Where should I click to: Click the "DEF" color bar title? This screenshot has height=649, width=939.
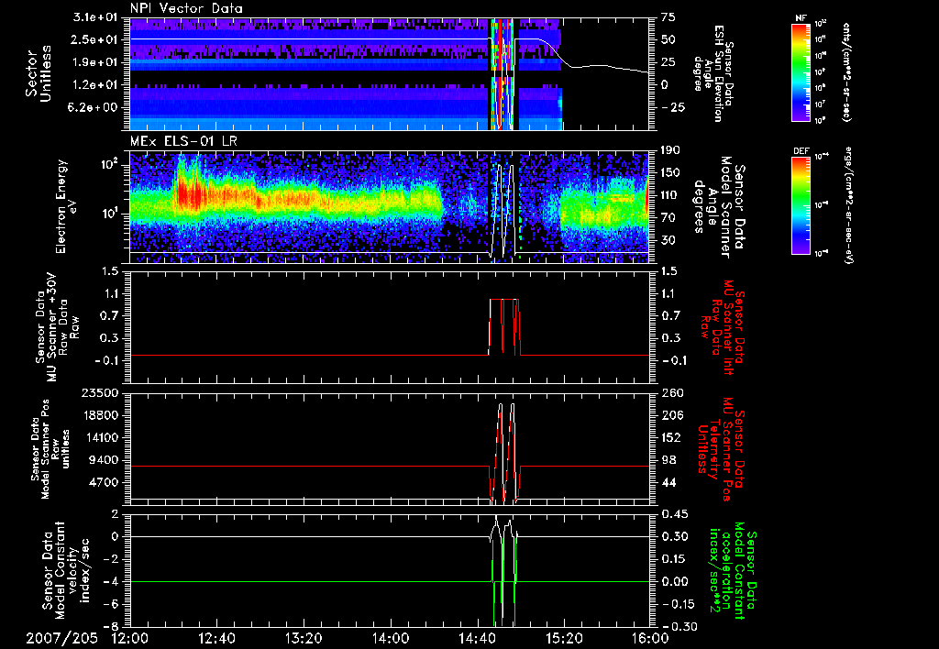tap(801, 151)
